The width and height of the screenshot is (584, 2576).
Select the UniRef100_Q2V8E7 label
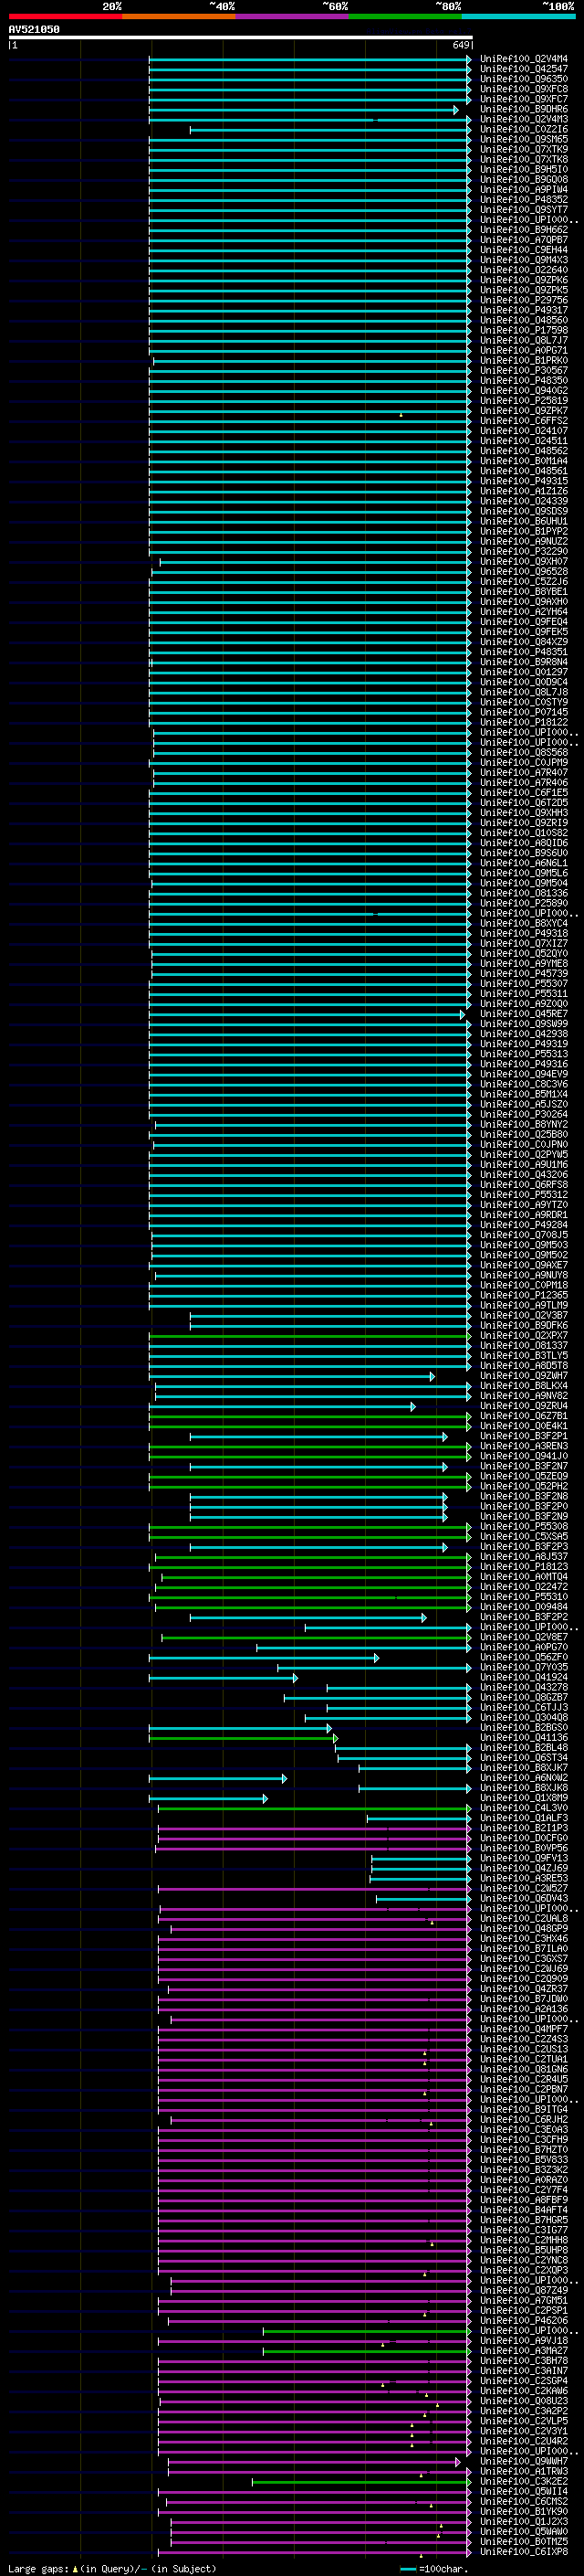click(x=524, y=1637)
